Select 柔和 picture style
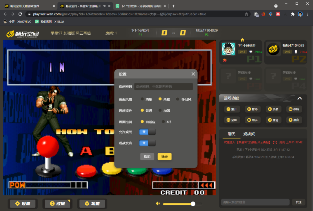Image resolution: width=313 pixels, height=211 pixels. (164, 99)
